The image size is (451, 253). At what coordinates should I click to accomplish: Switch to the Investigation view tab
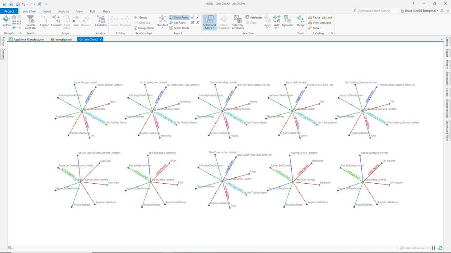click(x=61, y=40)
